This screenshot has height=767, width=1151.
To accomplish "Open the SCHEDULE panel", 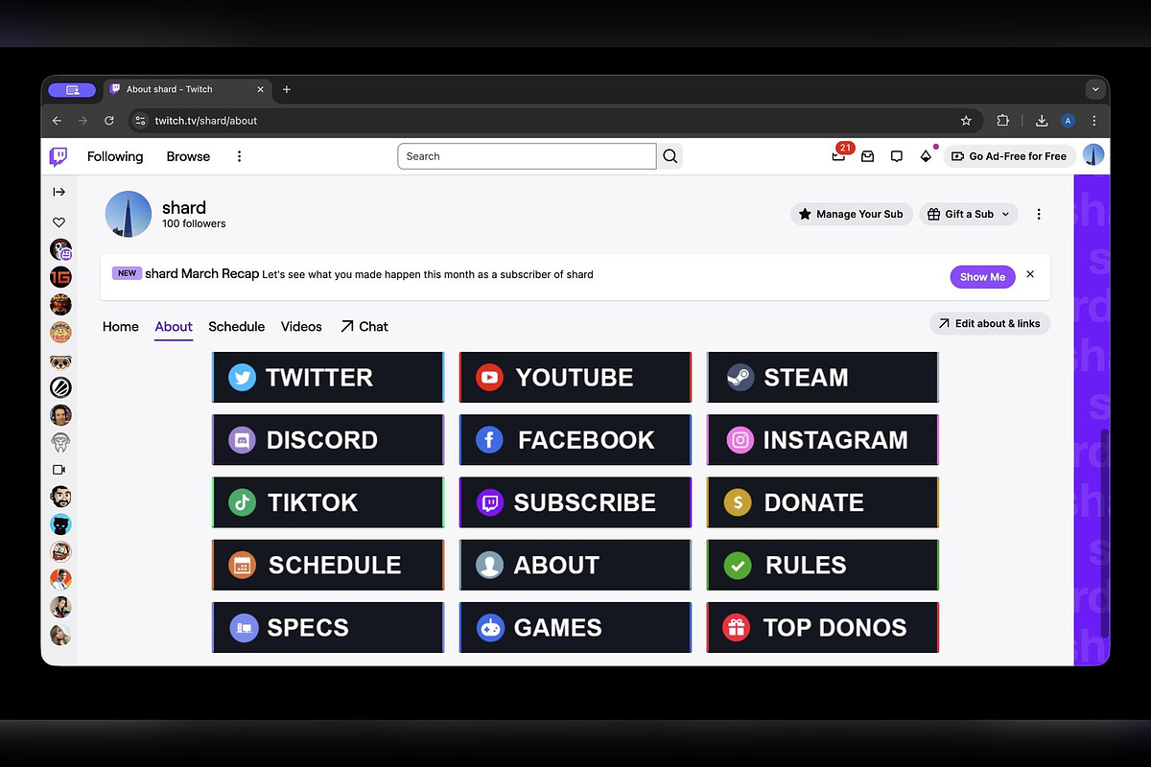I will coord(328,565).
